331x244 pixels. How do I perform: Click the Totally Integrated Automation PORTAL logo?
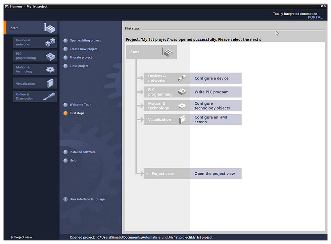(298, 16)
